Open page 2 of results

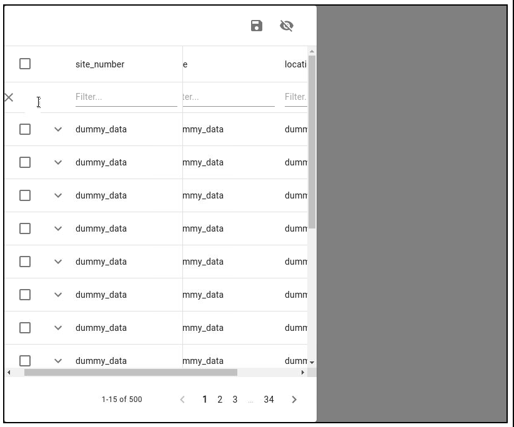tap(219, 400)
